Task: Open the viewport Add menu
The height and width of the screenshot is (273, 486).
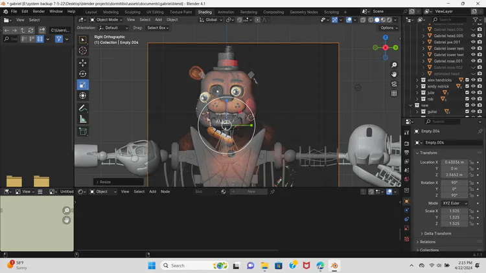Action: pyautogui.click(x=158, y=20)
